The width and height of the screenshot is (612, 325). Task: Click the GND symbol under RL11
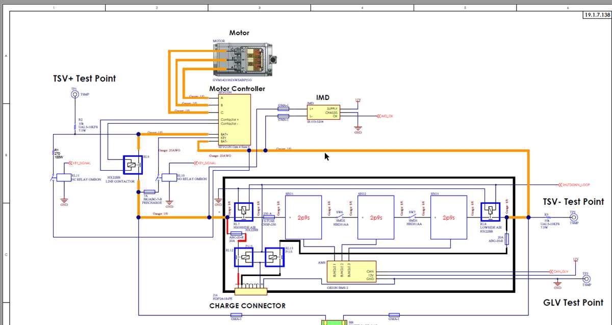pos(64,201)
